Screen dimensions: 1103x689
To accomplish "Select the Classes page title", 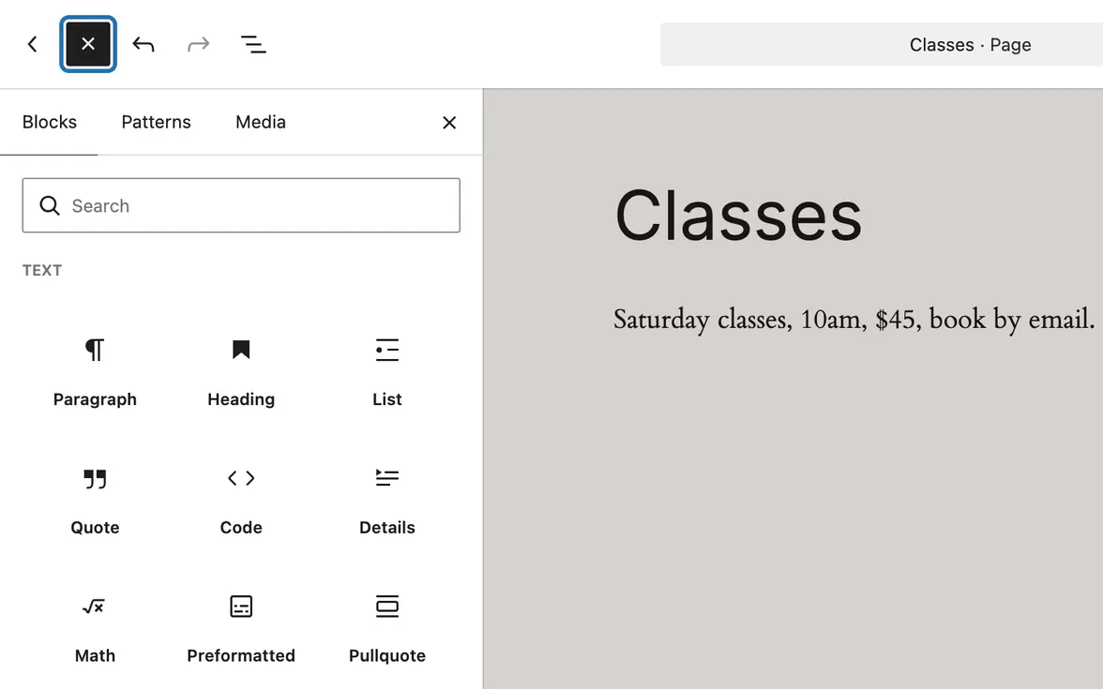I will (x=738, y=216).
